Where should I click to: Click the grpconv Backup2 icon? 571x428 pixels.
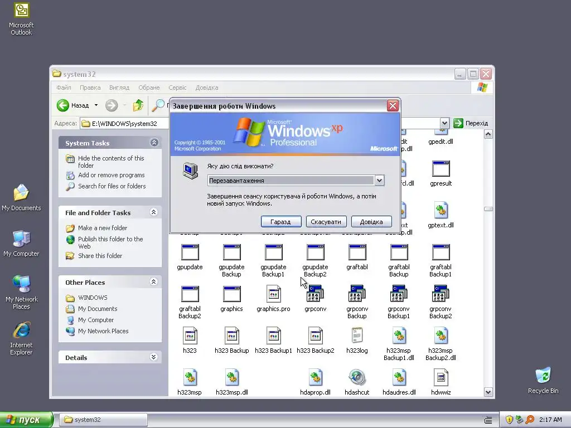(441, 294)
